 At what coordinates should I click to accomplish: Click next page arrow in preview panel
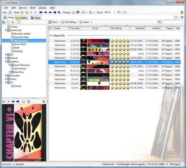13,102
